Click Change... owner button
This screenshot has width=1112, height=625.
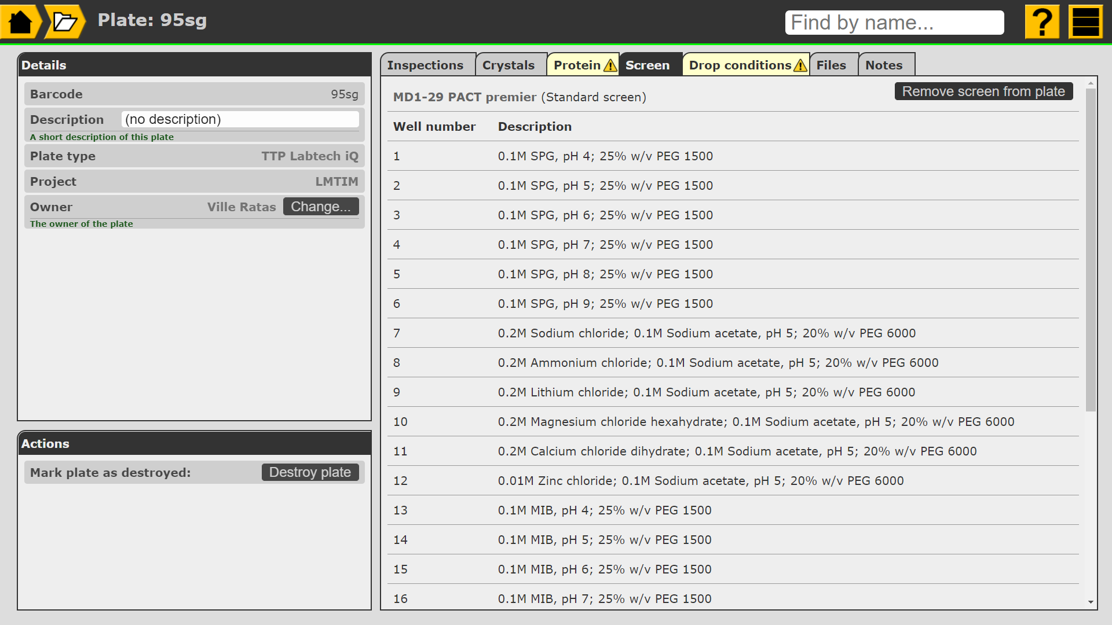click(x=320, y=207)
